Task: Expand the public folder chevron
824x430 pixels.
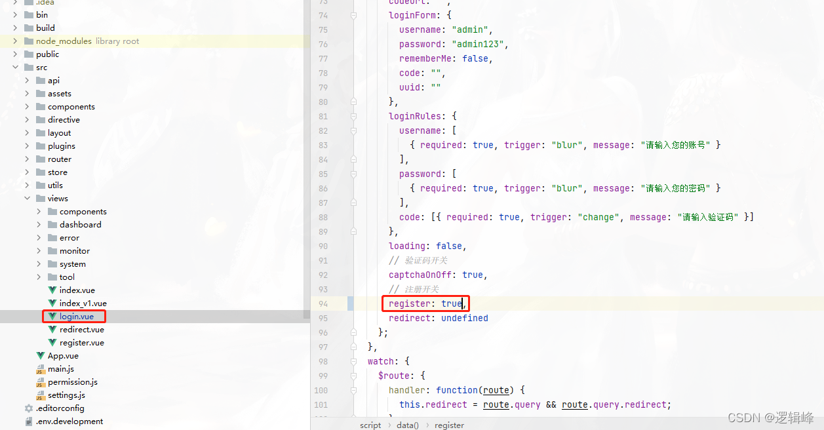Action: click(x=15, y=54)
